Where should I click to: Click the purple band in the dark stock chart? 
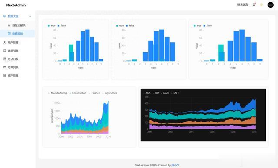click(x=202, y=127)
